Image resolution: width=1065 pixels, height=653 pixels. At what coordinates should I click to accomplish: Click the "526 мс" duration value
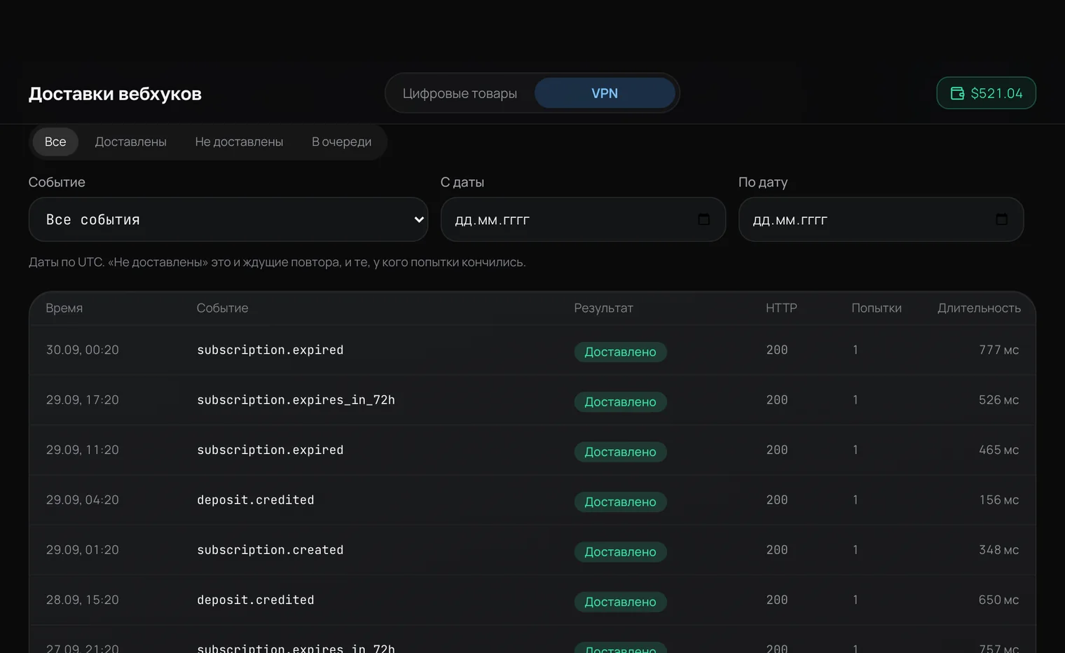pyautogui.click(x=998, y=400)
